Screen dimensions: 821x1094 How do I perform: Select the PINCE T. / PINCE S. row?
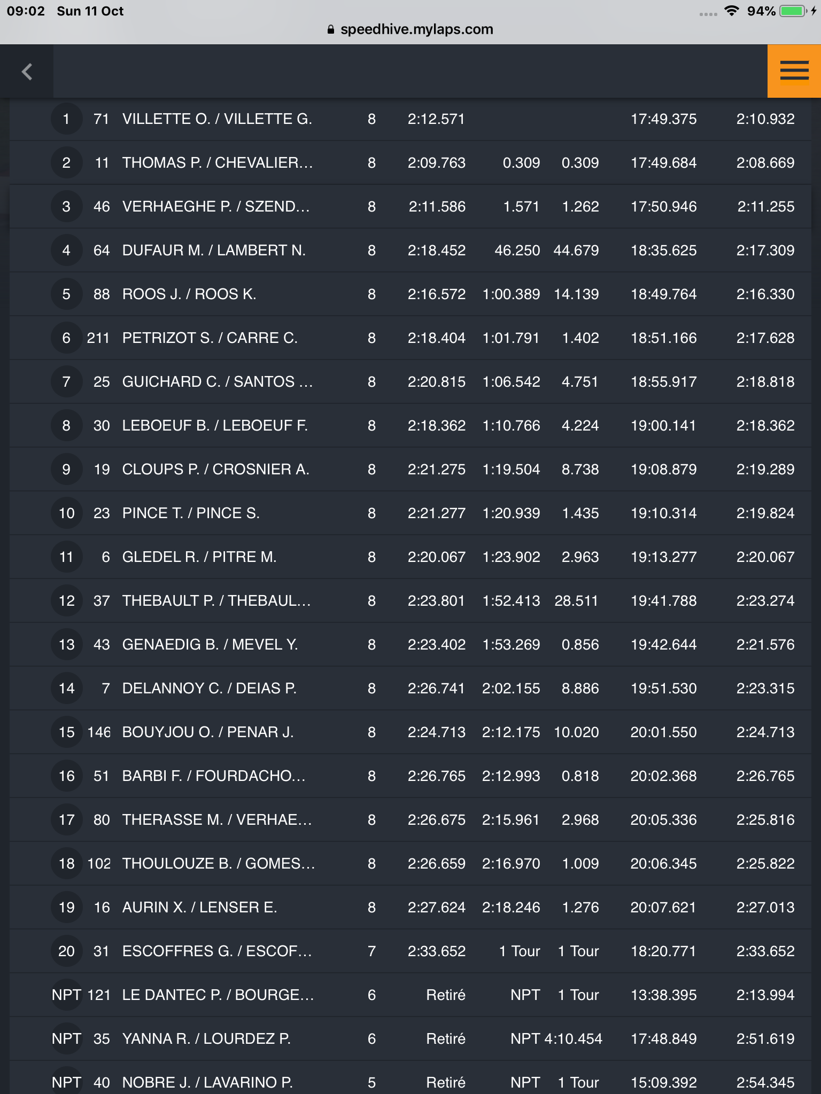coord(410,513)
